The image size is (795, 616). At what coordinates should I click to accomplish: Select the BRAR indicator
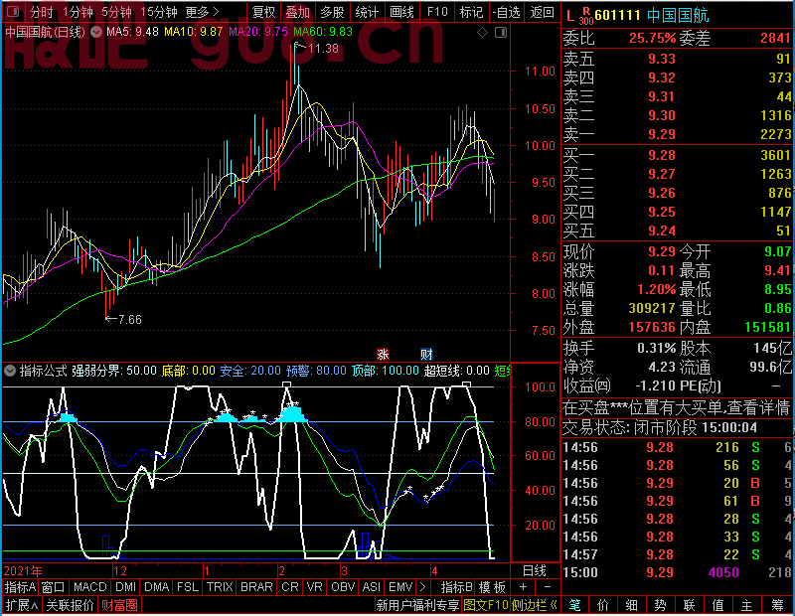tap(256, 587)
